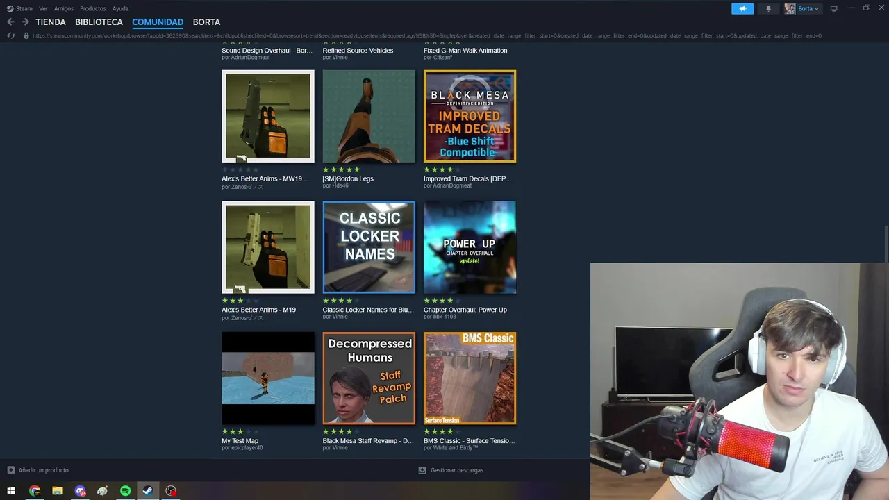The width and height of the screenshot is (889, 500).
Task: Open Spotify from the taskbar
Action: [125, 491]
